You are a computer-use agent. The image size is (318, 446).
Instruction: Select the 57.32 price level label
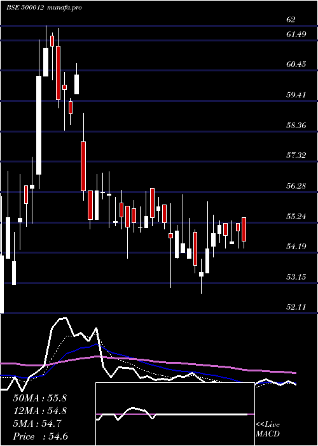click(296, 155)
